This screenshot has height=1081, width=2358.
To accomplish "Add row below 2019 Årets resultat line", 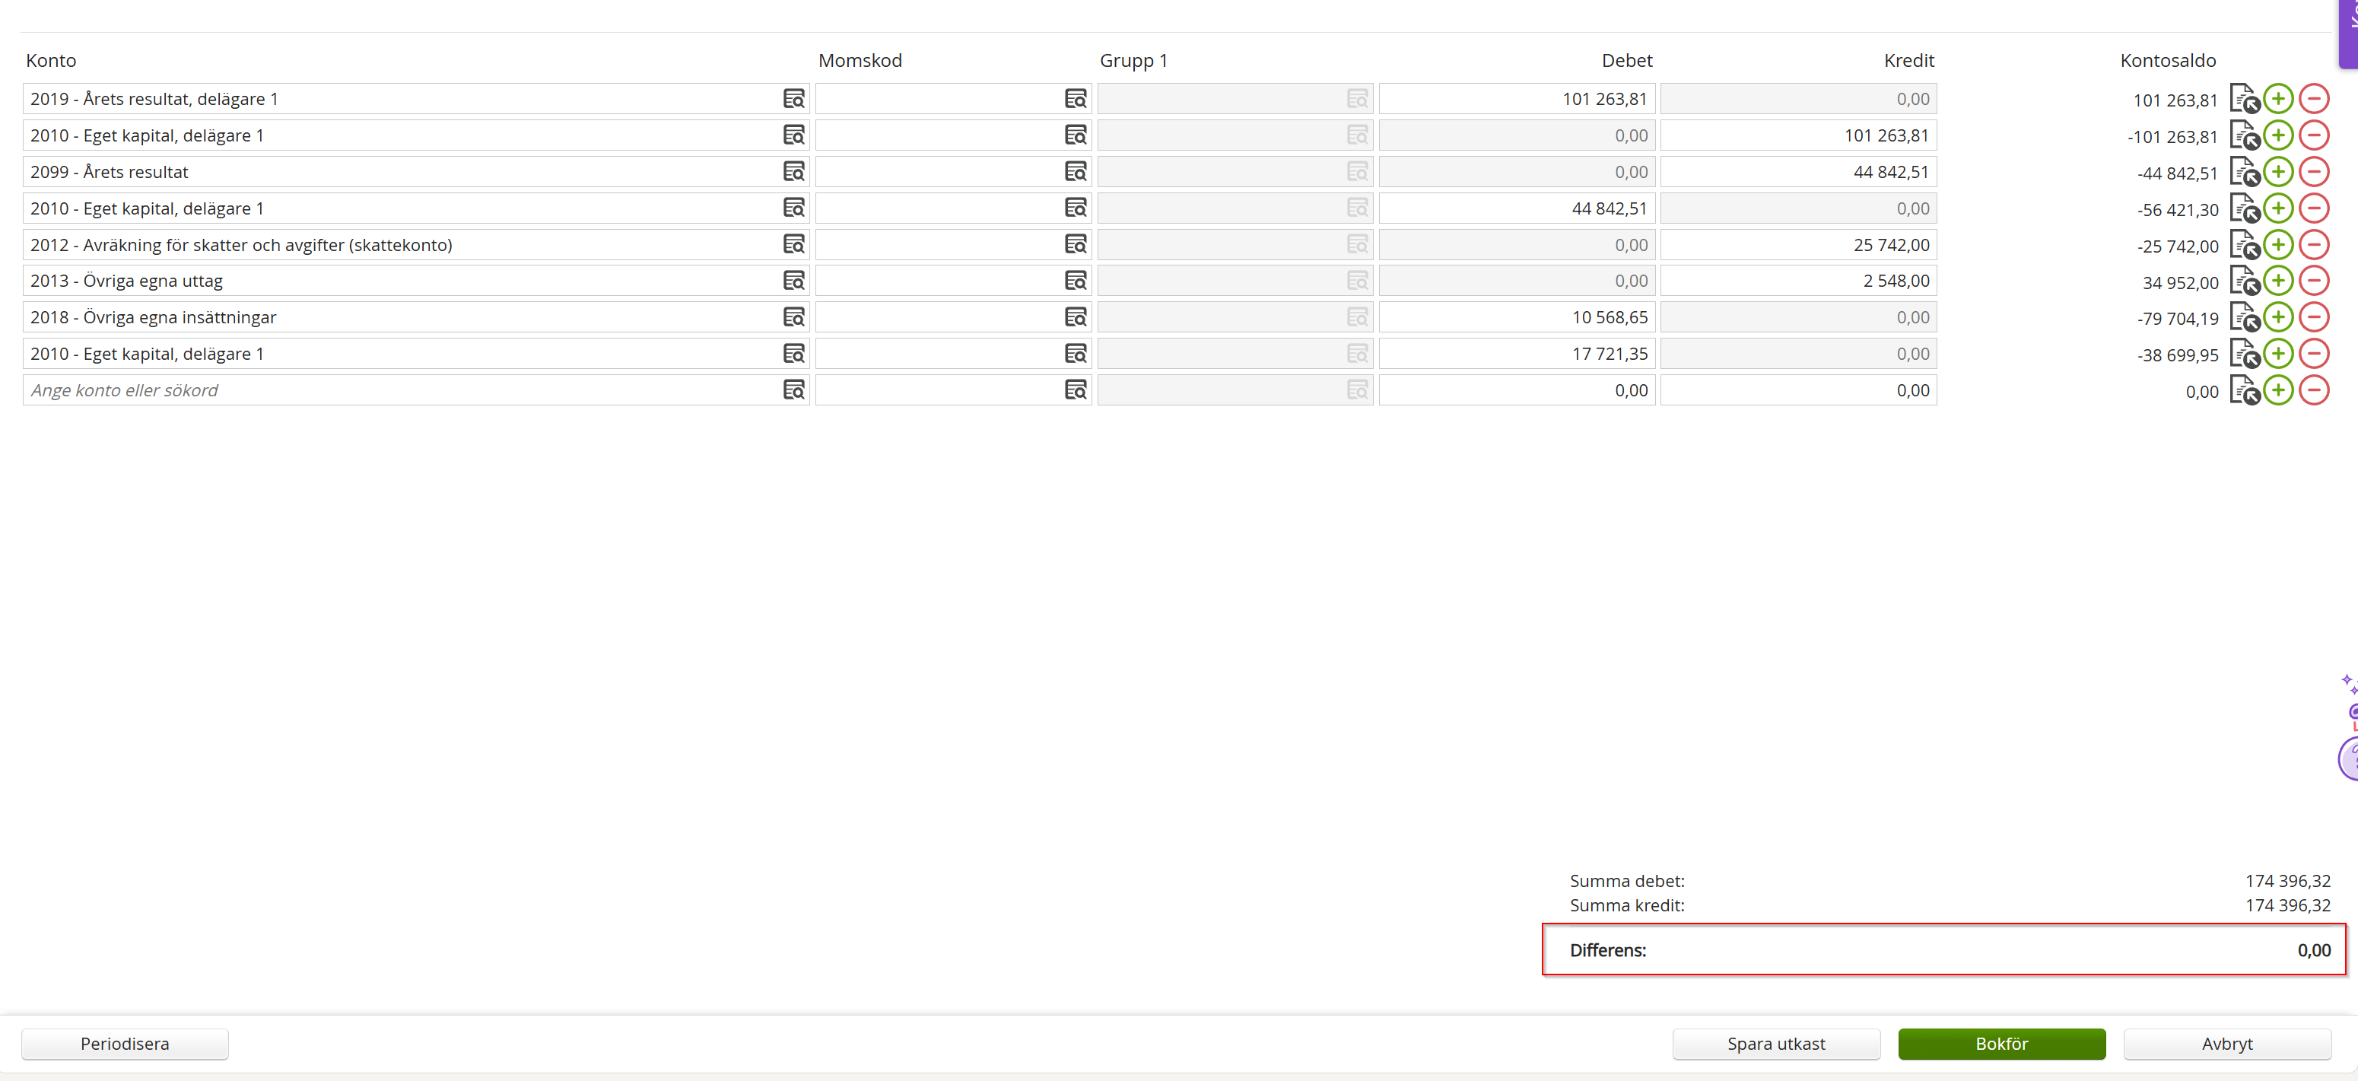I will (2277, 99).
